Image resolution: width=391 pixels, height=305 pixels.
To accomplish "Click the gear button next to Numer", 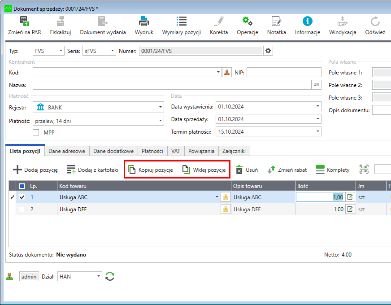I will [x=268, y=51].
